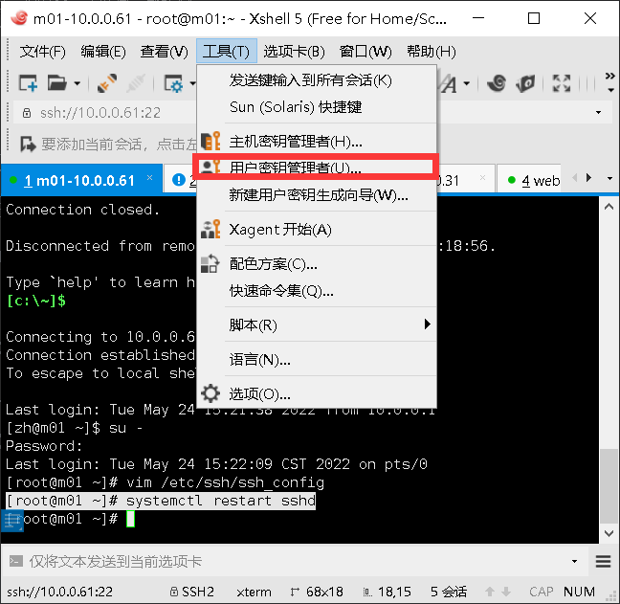The width and height of the screenshot is (620, 604).
Task: Open the dropdown arrow next to Open folder
Action: (x=77, y=83)
